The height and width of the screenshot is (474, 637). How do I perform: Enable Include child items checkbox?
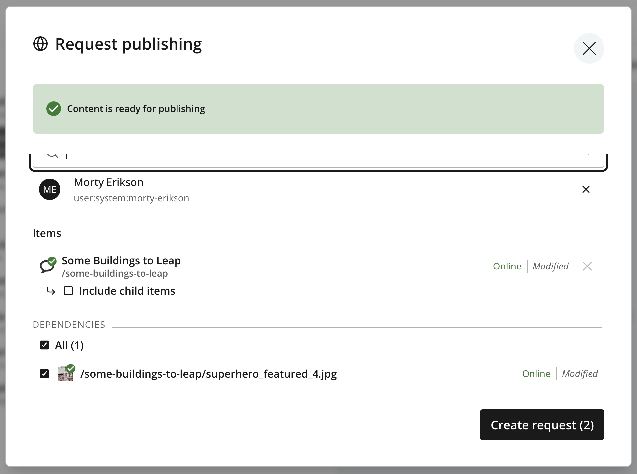[x=68, y=291]
